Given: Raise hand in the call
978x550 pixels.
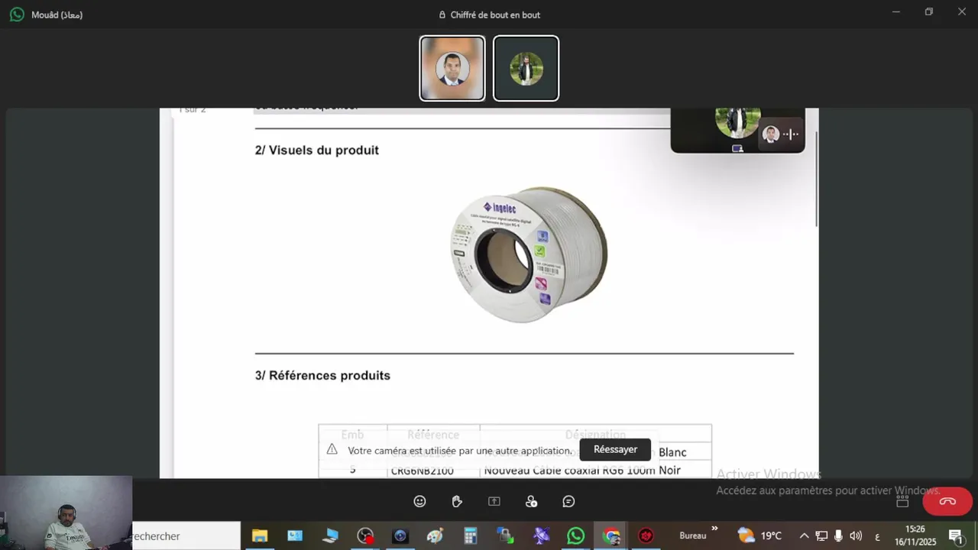Looking at the screenshot, I should [457, 501].
